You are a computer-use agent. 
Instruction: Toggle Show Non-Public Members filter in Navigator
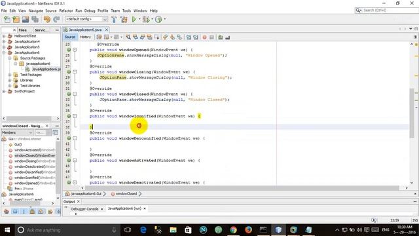(32, 211)
